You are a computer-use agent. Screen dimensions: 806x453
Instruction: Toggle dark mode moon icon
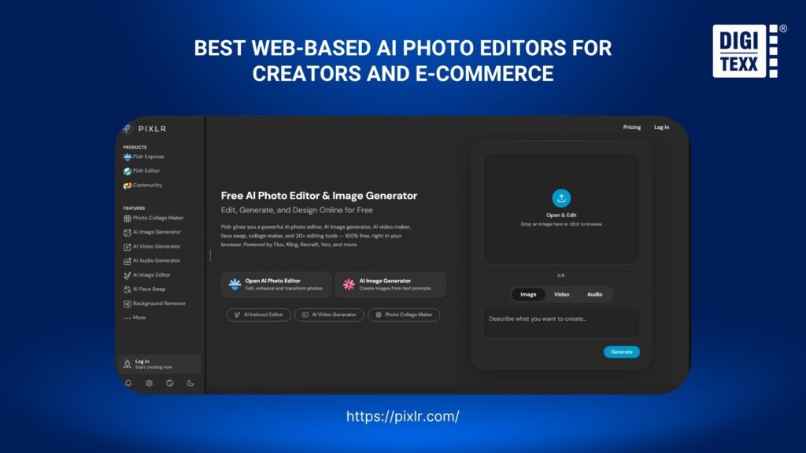(x=190, y=383)
